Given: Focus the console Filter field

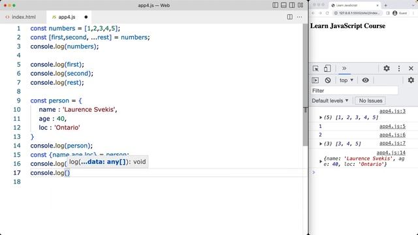Looking at the screenshot, I should [354, 91].
